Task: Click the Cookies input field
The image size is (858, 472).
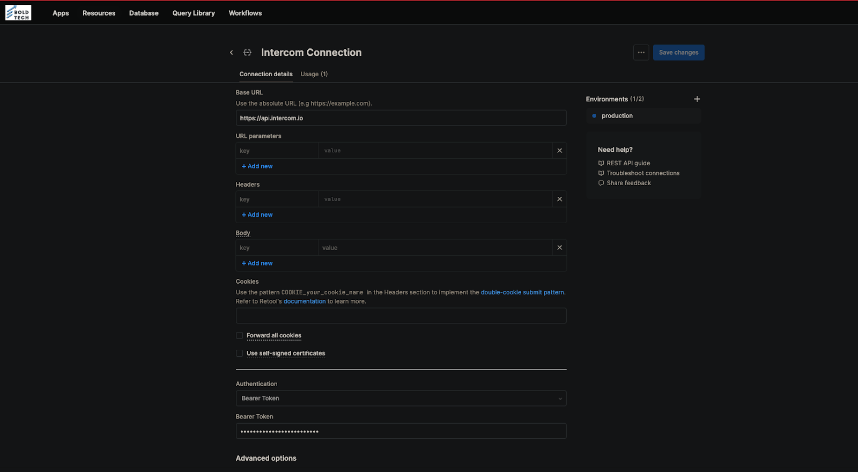Action: tap(401, 316)
